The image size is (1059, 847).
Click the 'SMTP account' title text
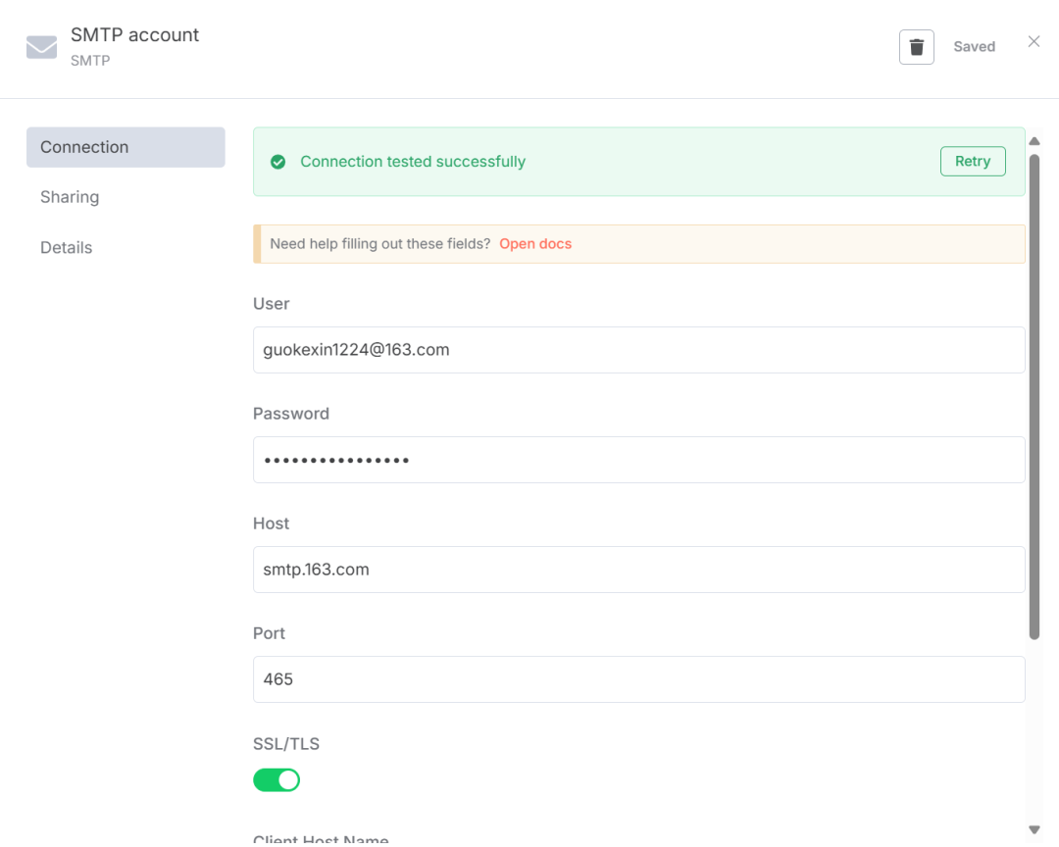134,35
